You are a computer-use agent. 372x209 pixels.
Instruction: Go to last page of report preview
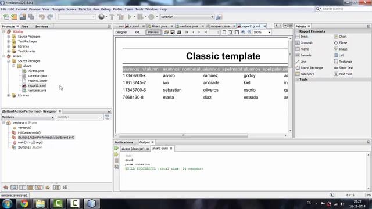[205, 32]
